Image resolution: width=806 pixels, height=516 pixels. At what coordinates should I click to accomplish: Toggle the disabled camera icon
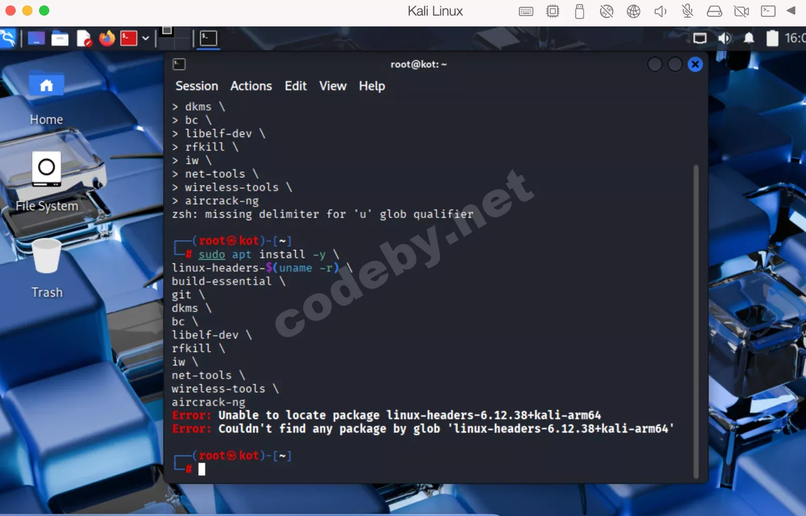[742, 11]
